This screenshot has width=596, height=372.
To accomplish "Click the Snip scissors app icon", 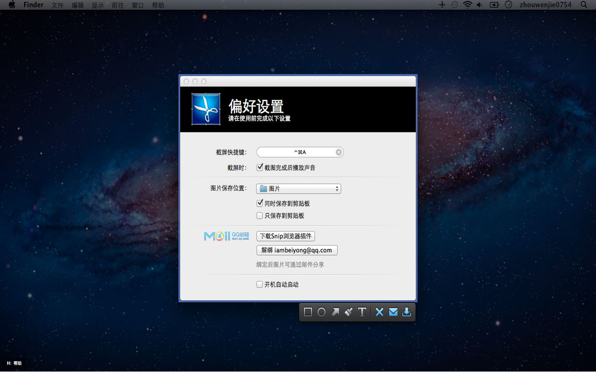I will tap(206, 109).
